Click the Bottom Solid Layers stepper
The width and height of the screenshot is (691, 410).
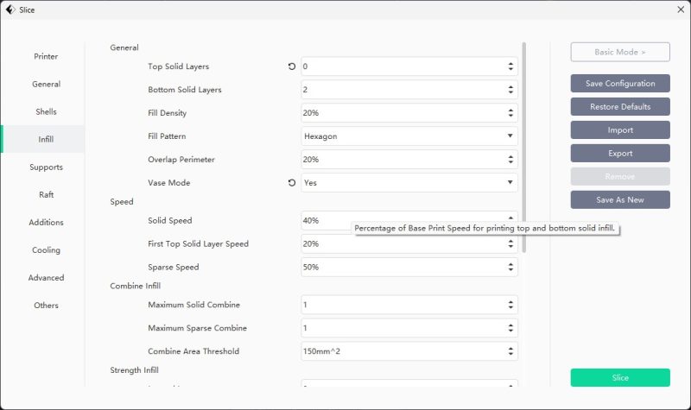pos(510,90)
